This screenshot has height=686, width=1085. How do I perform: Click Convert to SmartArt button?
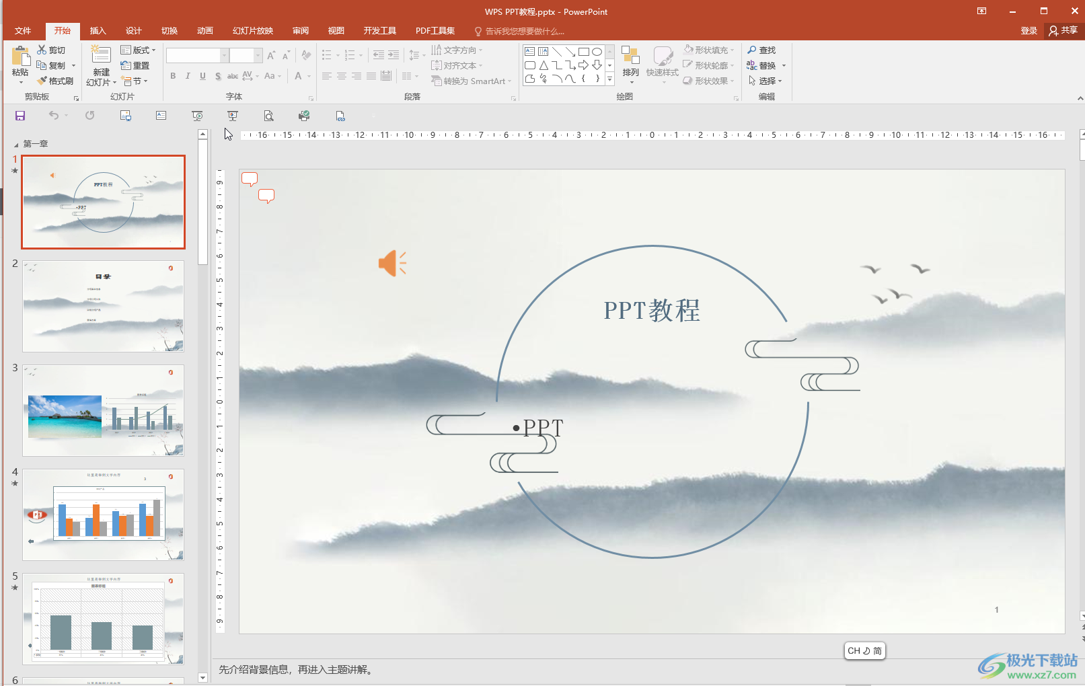tap(472, 81)
